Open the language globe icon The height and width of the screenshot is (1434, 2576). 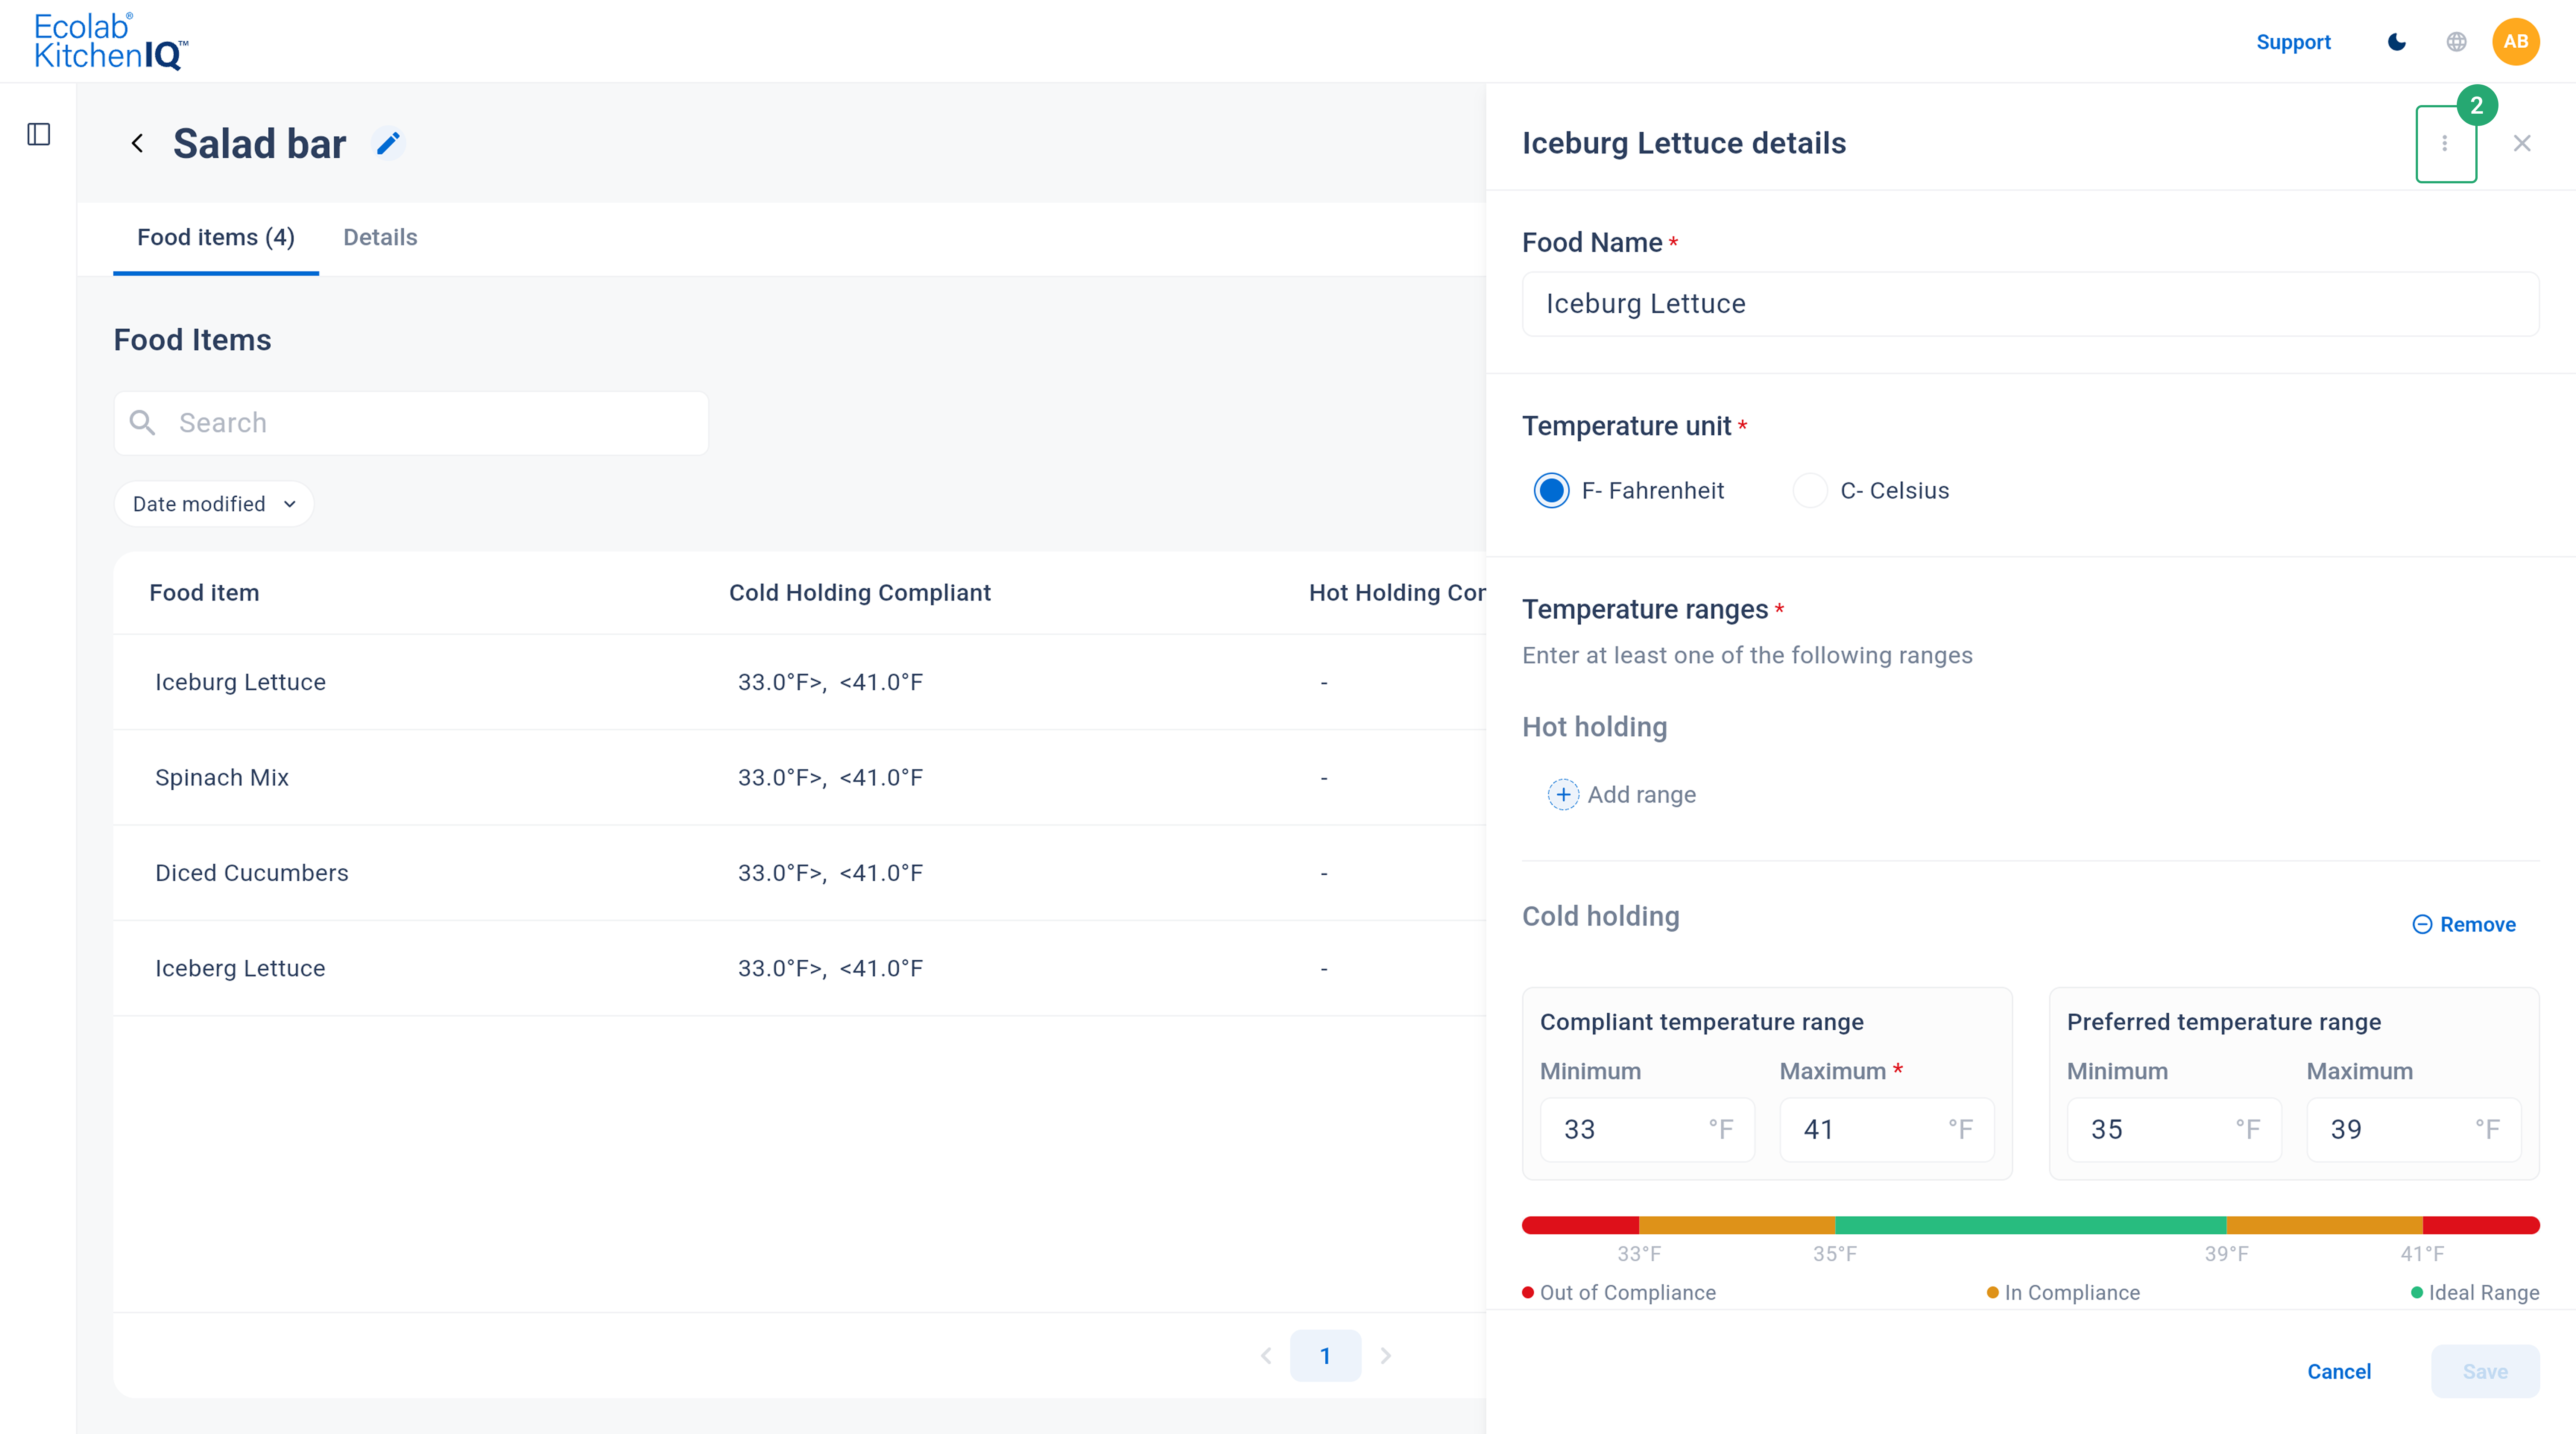coord(2456,42)
